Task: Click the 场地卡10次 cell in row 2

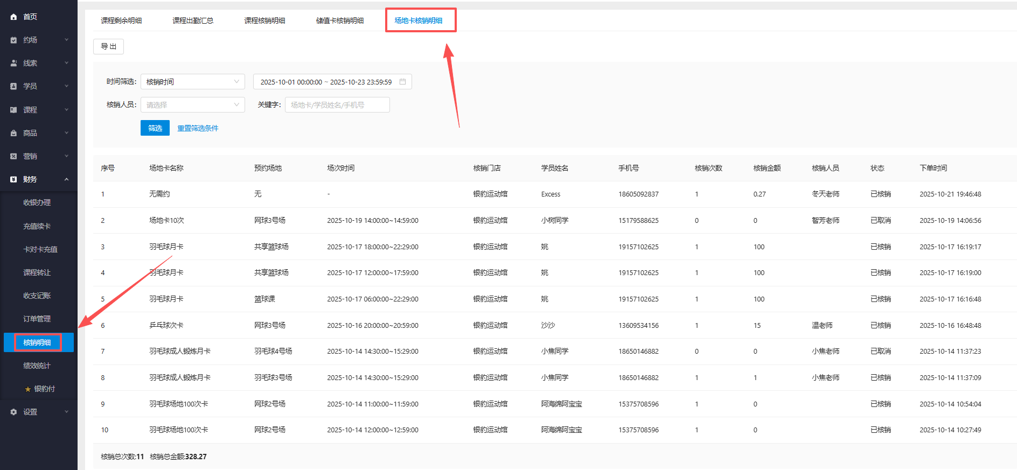Action: 166,220
